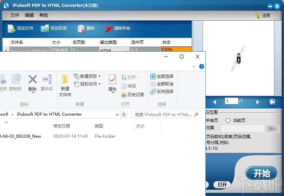Viewport: 284px width, 196px height.
Task: Refresh the Explorer address bar
Action: click(124, 114)
